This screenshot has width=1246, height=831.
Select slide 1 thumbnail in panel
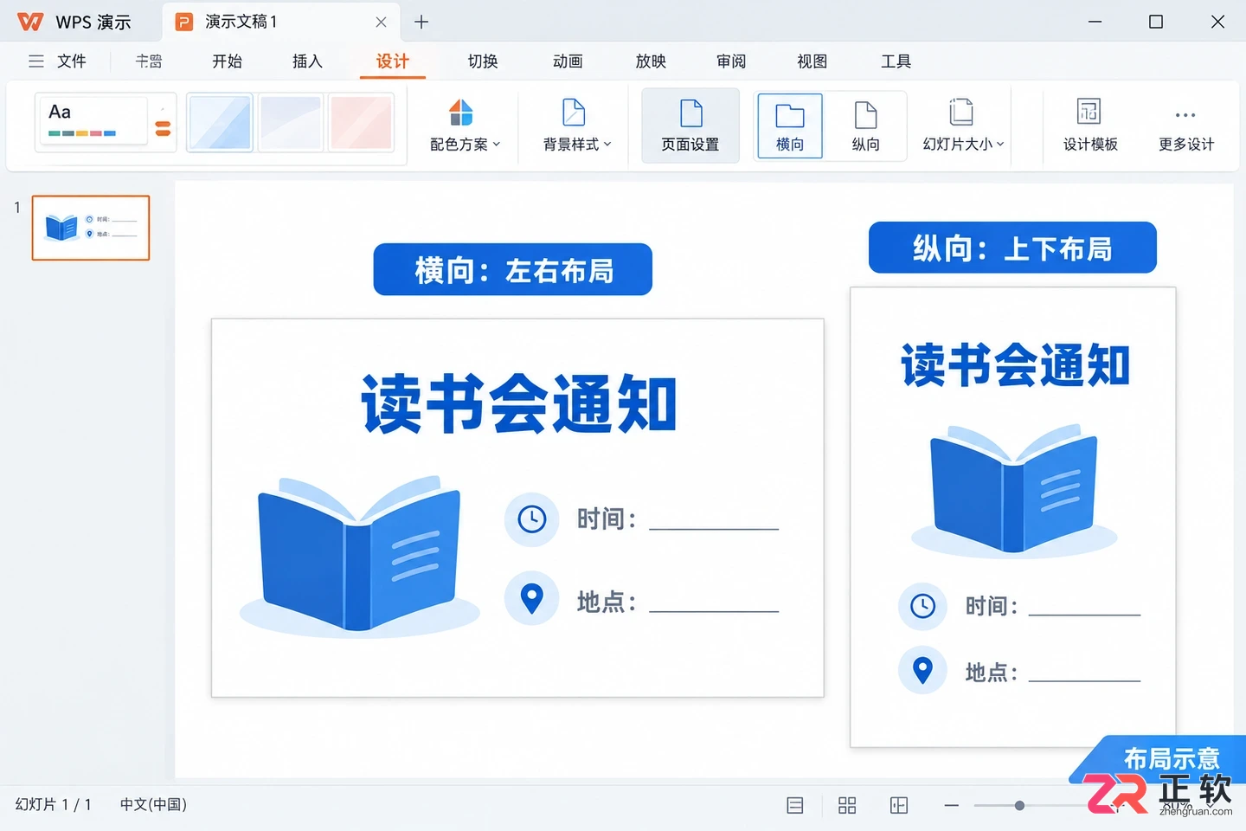[x=91, y=228]
